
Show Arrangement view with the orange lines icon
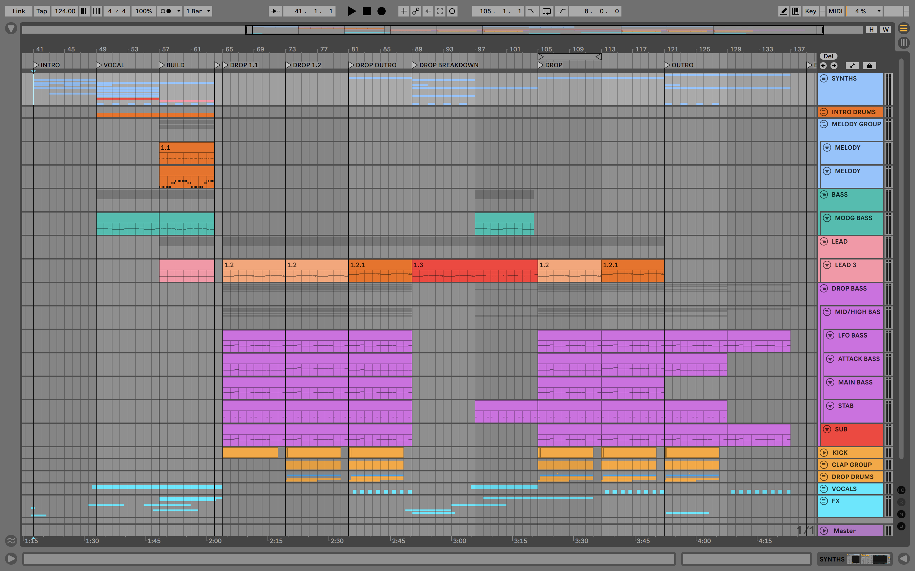point(904,28)
